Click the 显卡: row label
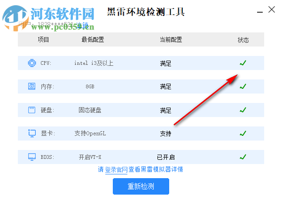The image size is (282, 204). (48, 133)
